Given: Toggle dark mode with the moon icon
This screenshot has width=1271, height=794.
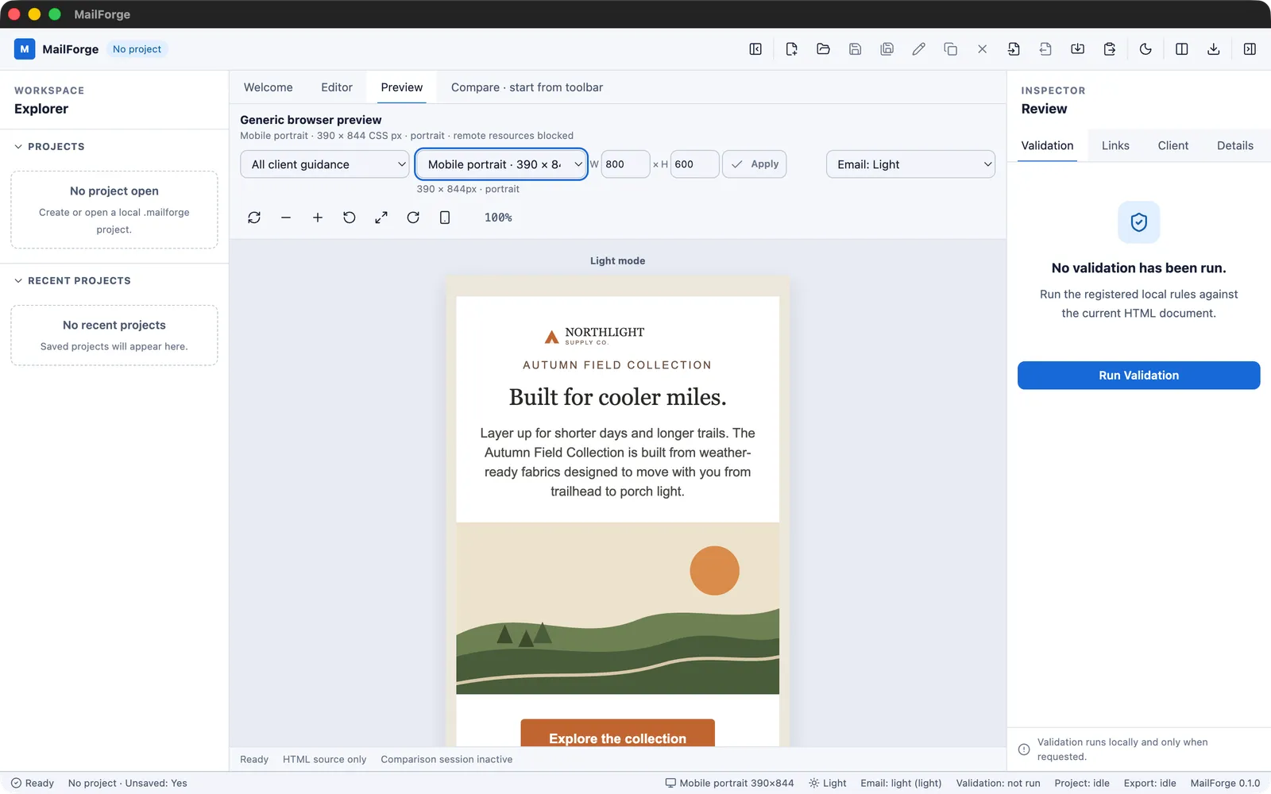Looking at the screenshot, I should pyautogui.click(x=1145, y=49).
